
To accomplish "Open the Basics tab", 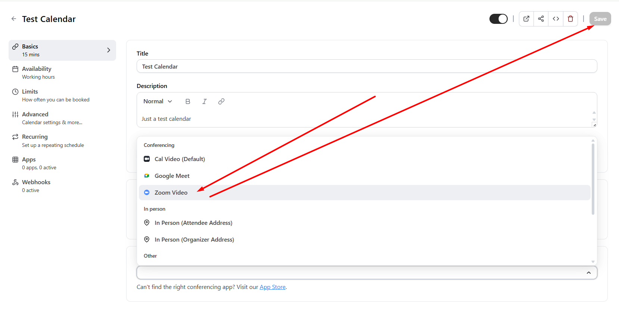I will (x=62, y=50).
